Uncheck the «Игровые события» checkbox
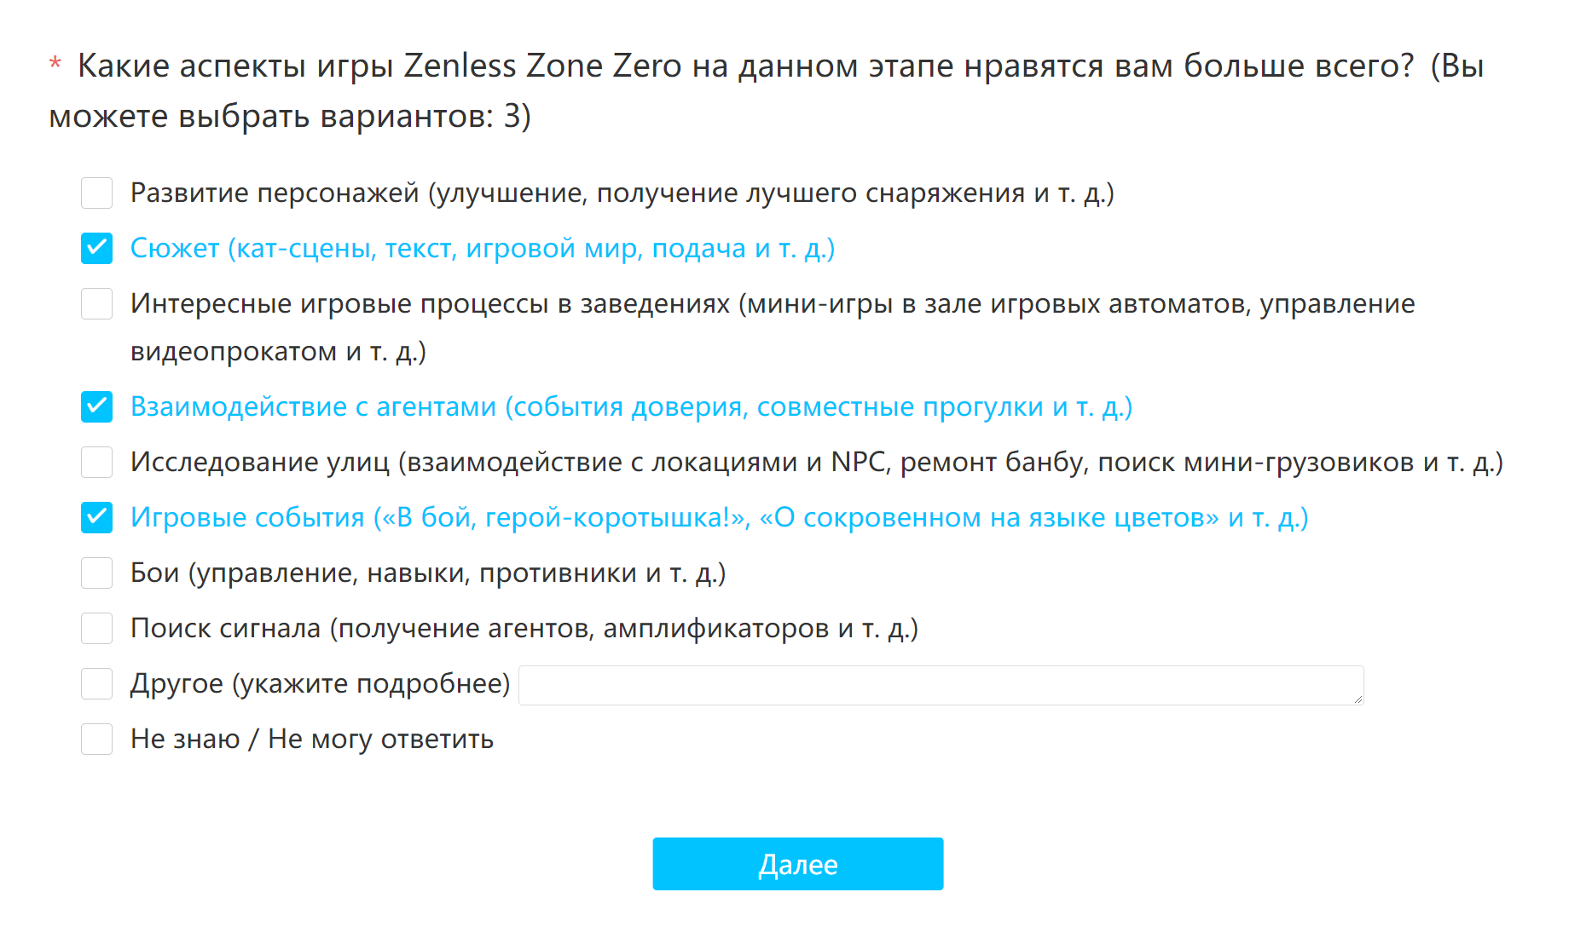The height and width of the screenshot is (944, 1592). pyautogui.click(x=96, y=517)
